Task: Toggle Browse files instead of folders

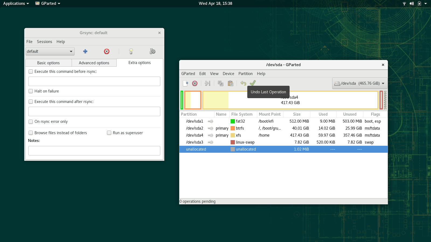Action: pos(31,133)
